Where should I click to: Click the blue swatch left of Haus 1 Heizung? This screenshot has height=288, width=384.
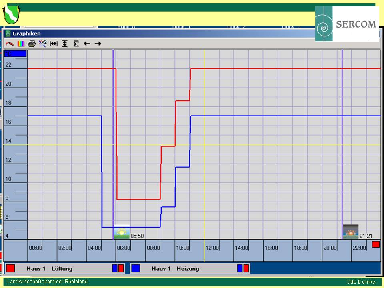coord(136,268)
